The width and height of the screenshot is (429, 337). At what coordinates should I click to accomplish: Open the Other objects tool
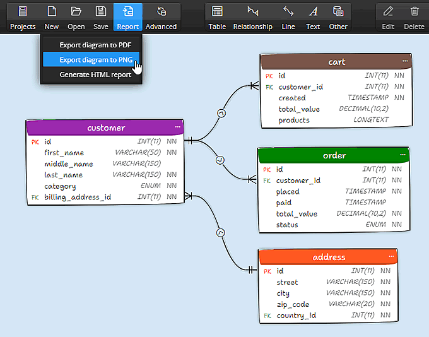[338, 17]
